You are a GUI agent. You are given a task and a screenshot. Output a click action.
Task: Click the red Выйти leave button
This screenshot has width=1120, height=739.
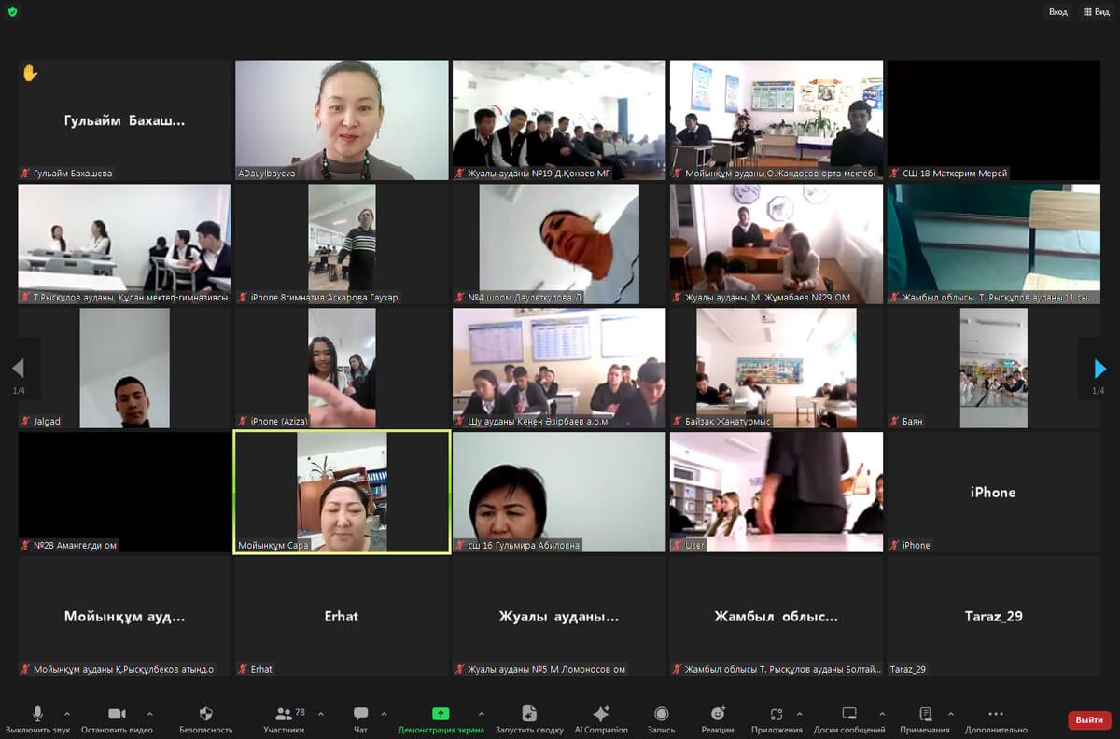coord(1088,720)
